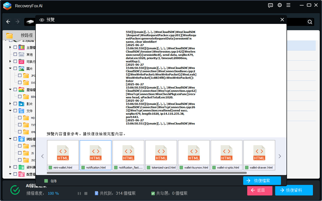Stop the scan with stop icon
322x201 pixels.
86,193
